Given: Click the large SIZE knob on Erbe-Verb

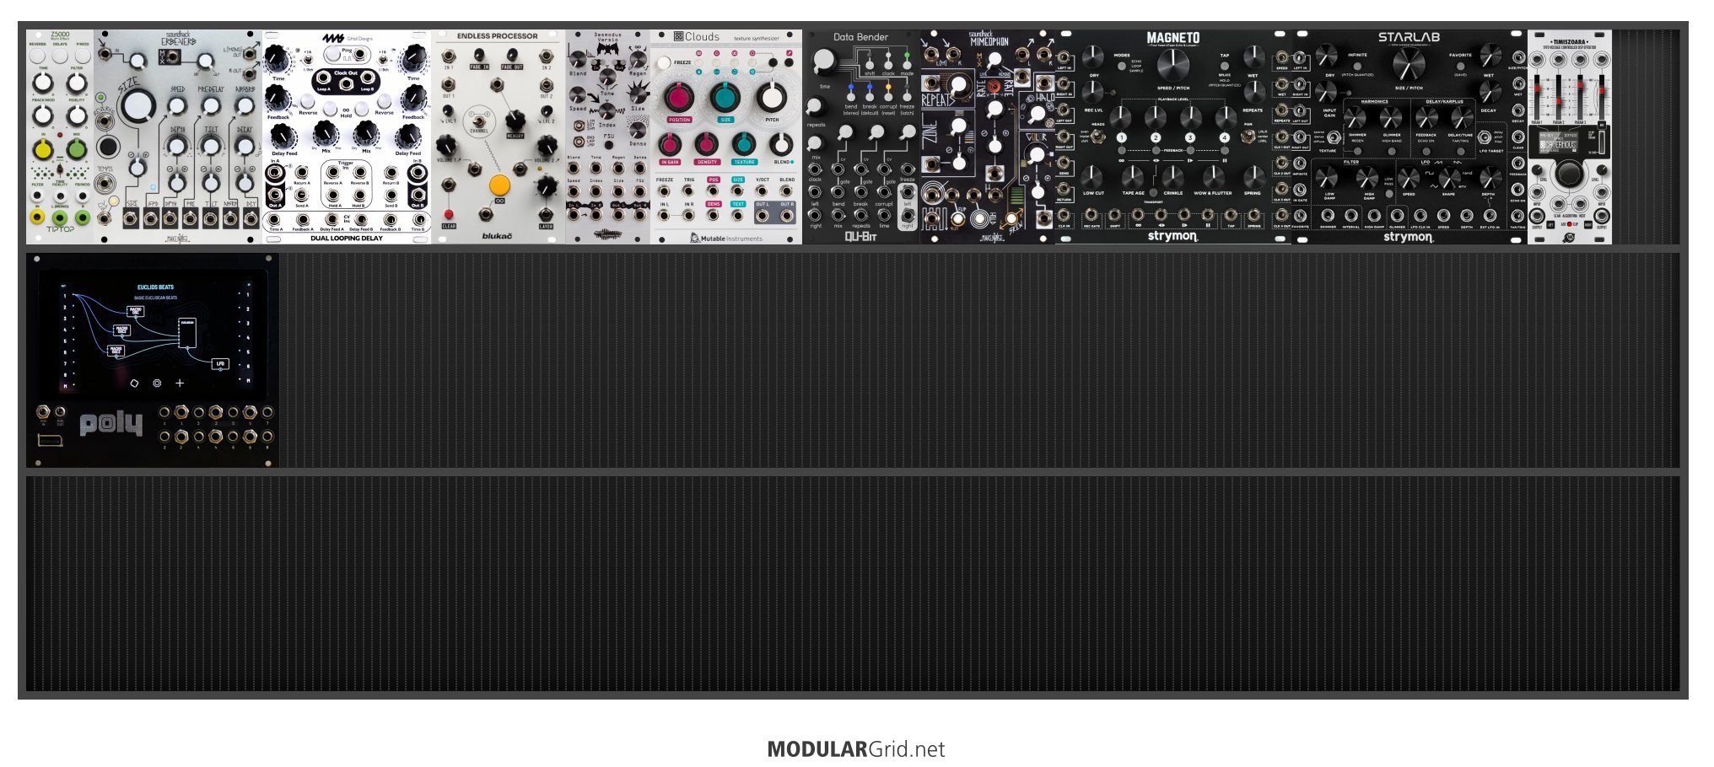Looking at the screenshot, I should point(137,105).
